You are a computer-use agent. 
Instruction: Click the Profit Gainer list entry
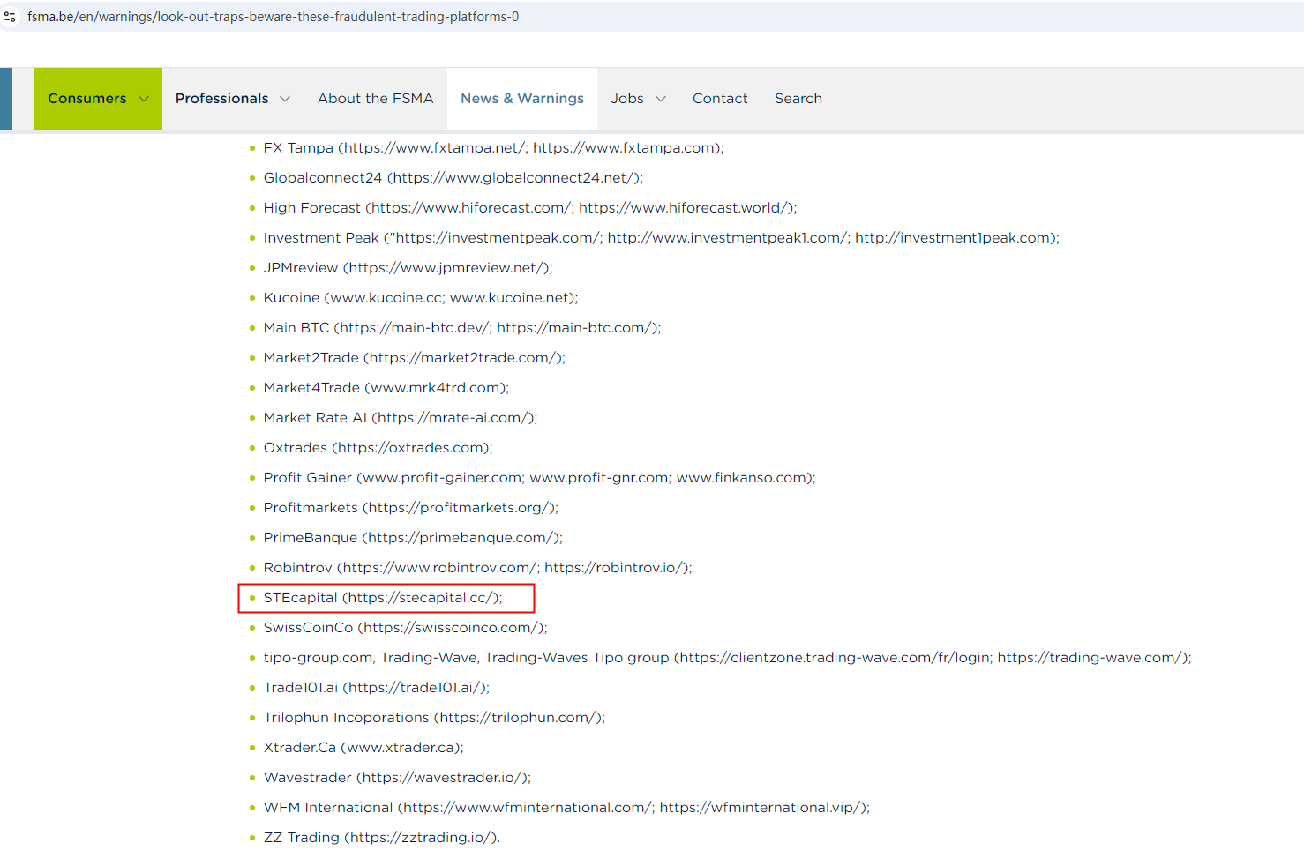click(x=538, y=478)
